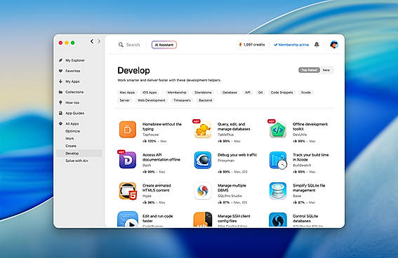Open the Dash app icon
The width and height of the screenshot is (398, 258).
pos(128,160)
